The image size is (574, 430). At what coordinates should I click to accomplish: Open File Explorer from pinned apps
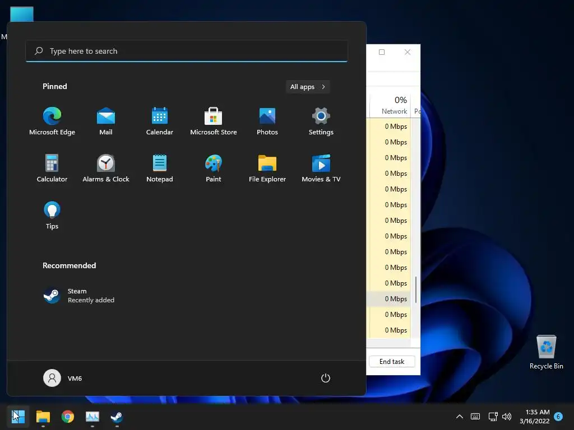tap(267, 168)
